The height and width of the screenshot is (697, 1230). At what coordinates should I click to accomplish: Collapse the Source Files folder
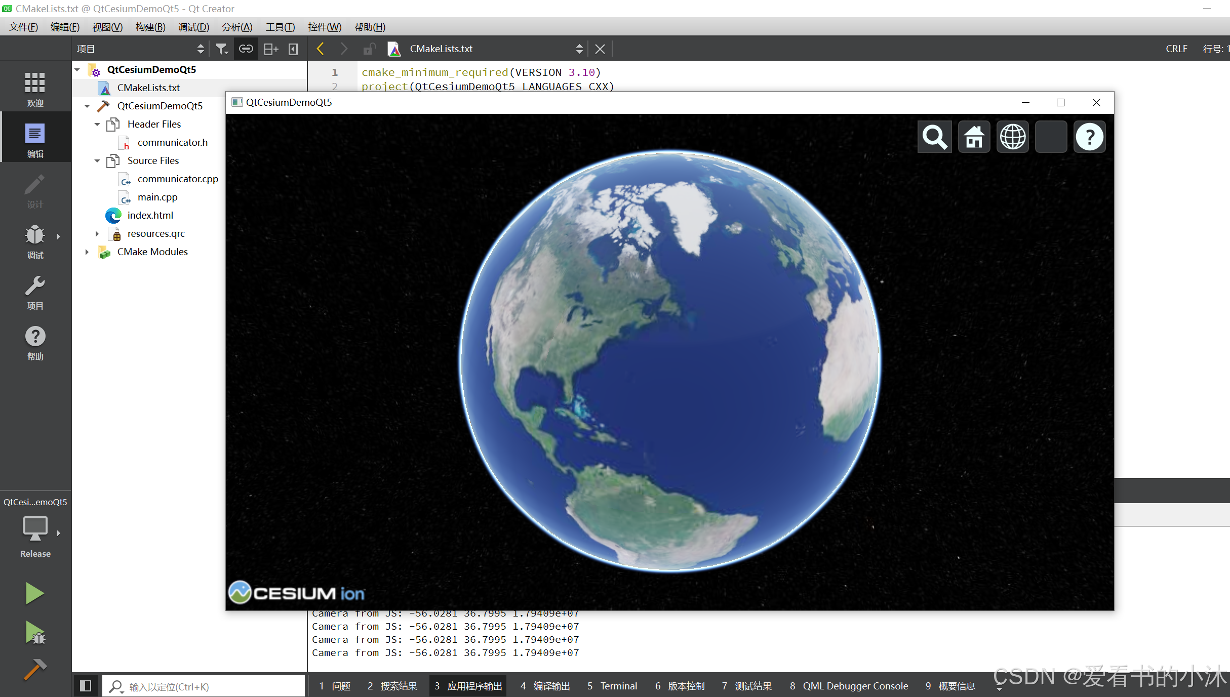(x=97, y=160)
